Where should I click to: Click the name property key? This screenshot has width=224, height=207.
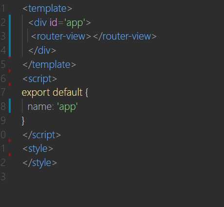click(39, 107)
